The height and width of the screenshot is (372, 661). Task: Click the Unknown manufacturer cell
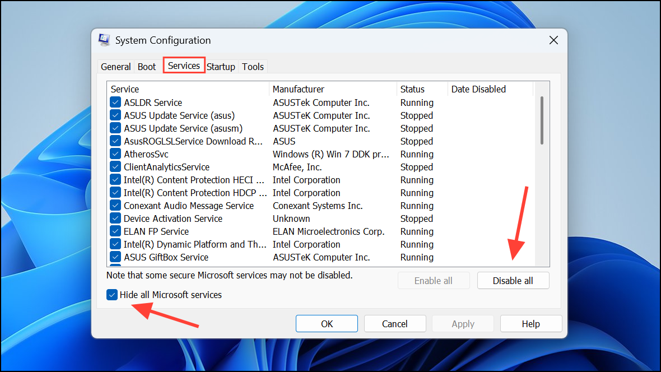291,218
